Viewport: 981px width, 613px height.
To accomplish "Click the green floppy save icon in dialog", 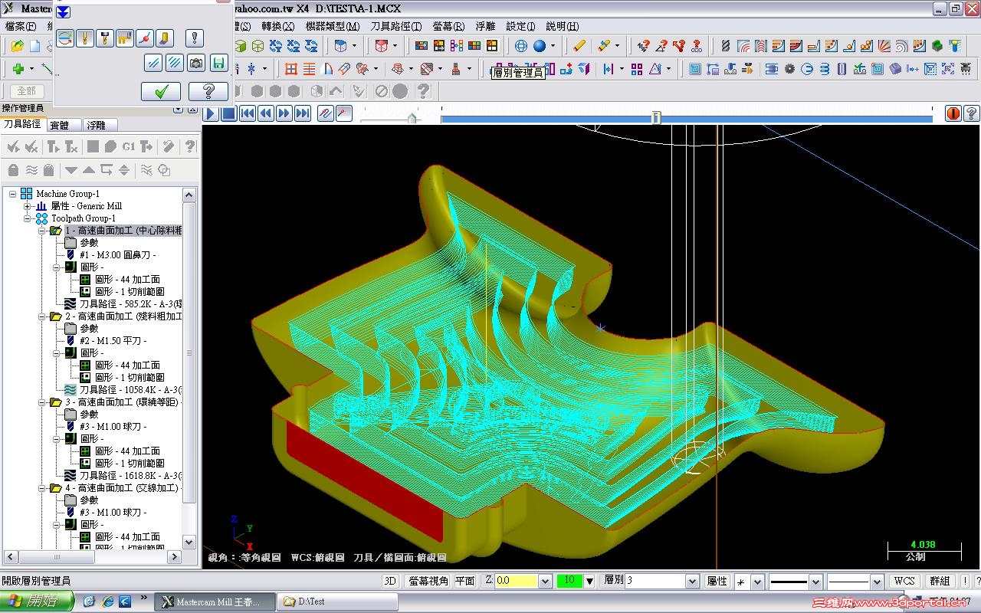I will [218, 63].
